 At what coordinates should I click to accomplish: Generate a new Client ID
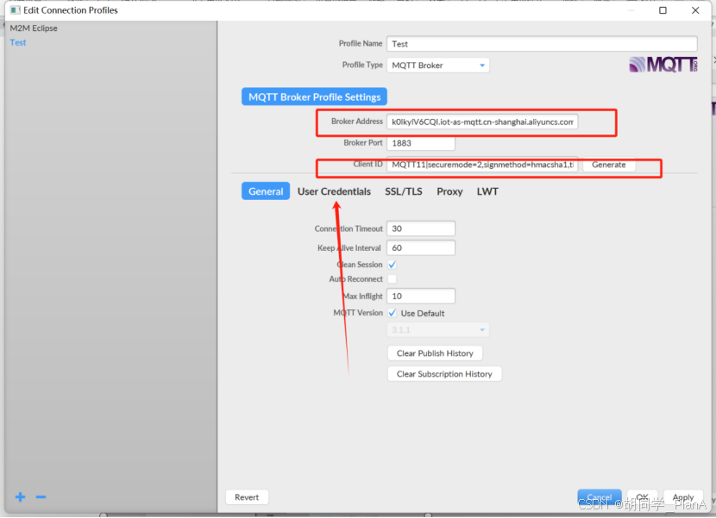[x=609, y=165]
